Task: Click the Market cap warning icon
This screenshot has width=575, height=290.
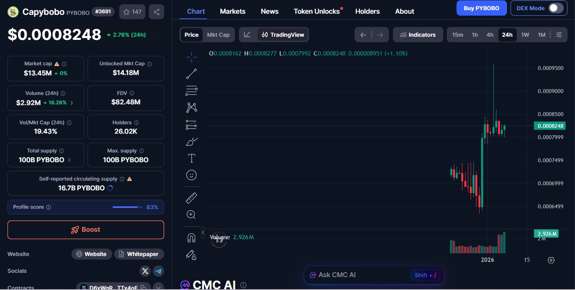Action: pos(57,64)
